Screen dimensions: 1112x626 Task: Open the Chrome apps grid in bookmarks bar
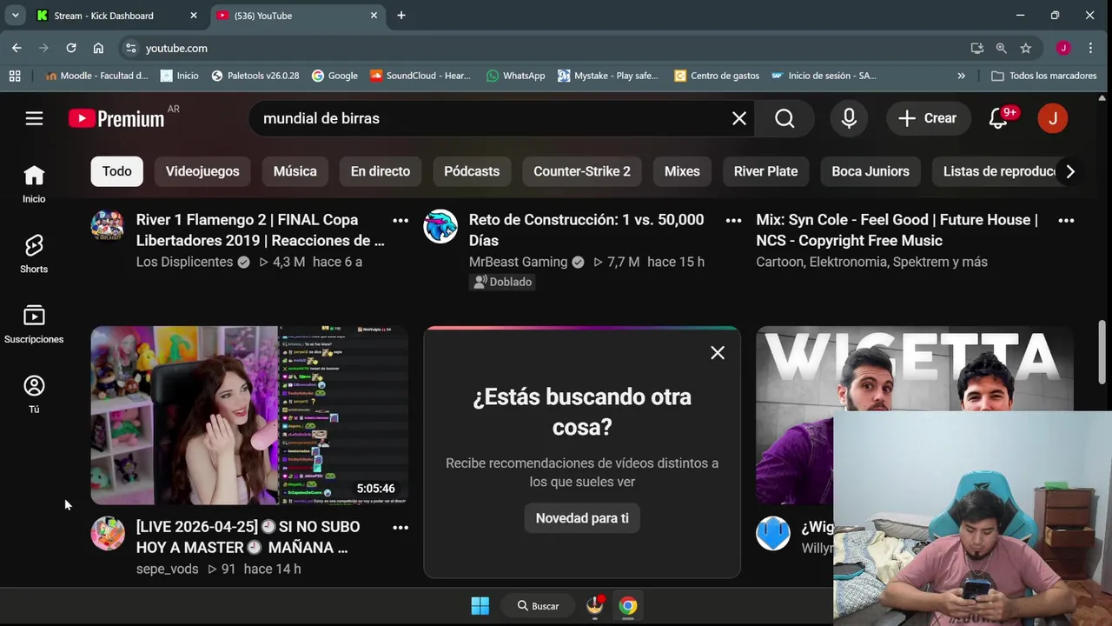click(15, 76)
